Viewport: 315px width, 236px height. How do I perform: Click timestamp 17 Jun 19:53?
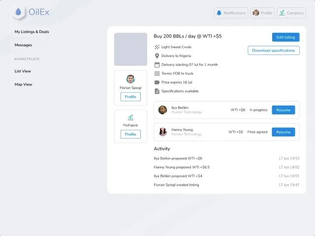(289, 158)
